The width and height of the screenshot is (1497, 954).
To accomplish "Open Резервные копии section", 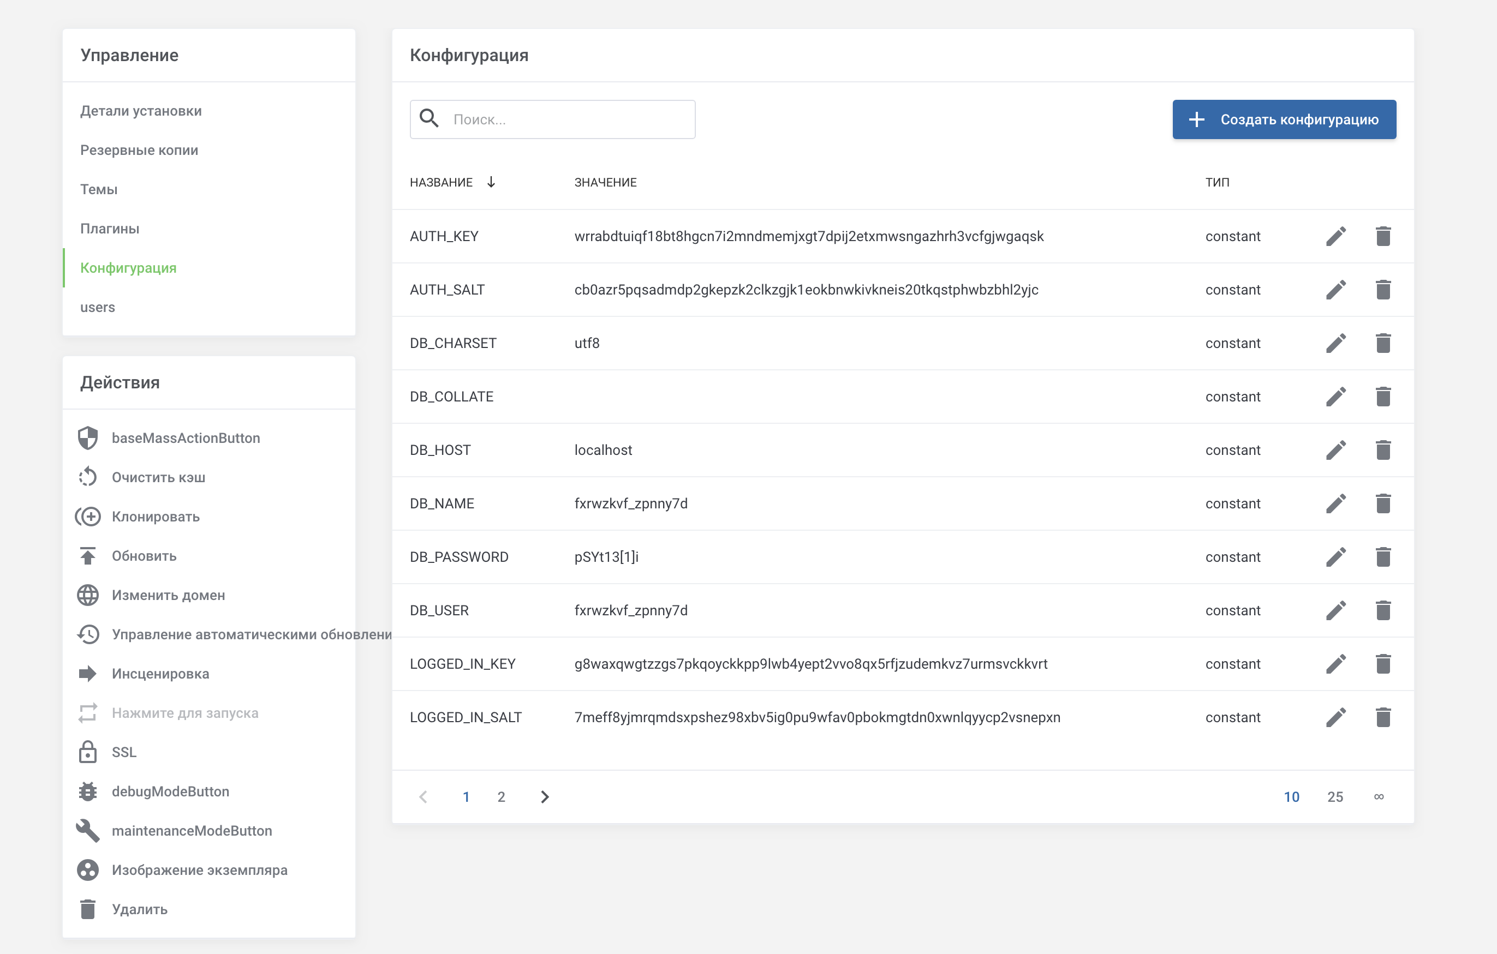I will click(139, 150).
